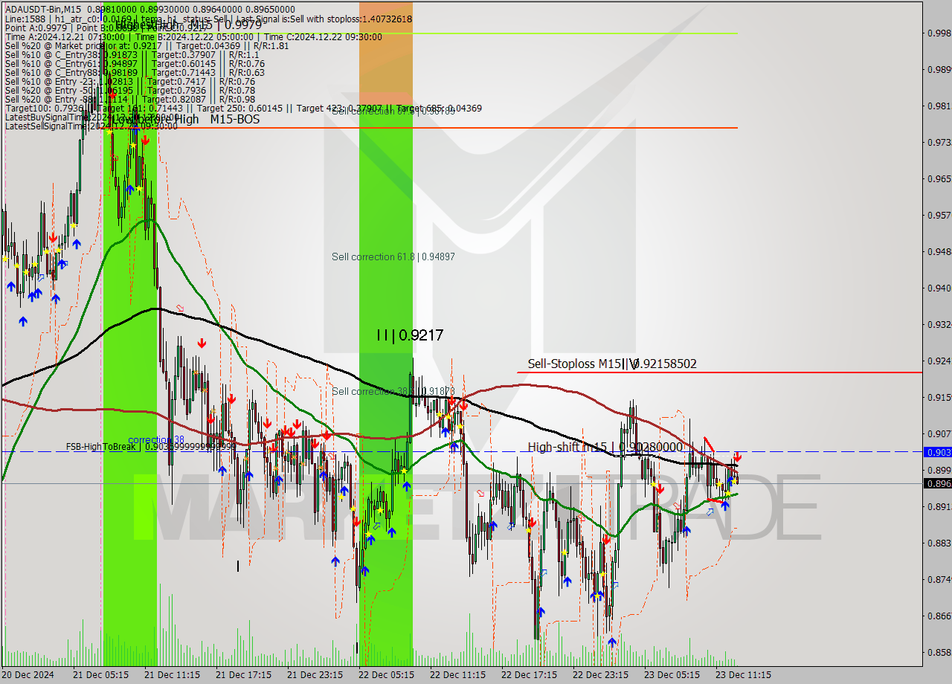952x684 pixels.
Task: Click the '21 Dec 17:15' time axis label
Action: (x=243, y=675)
